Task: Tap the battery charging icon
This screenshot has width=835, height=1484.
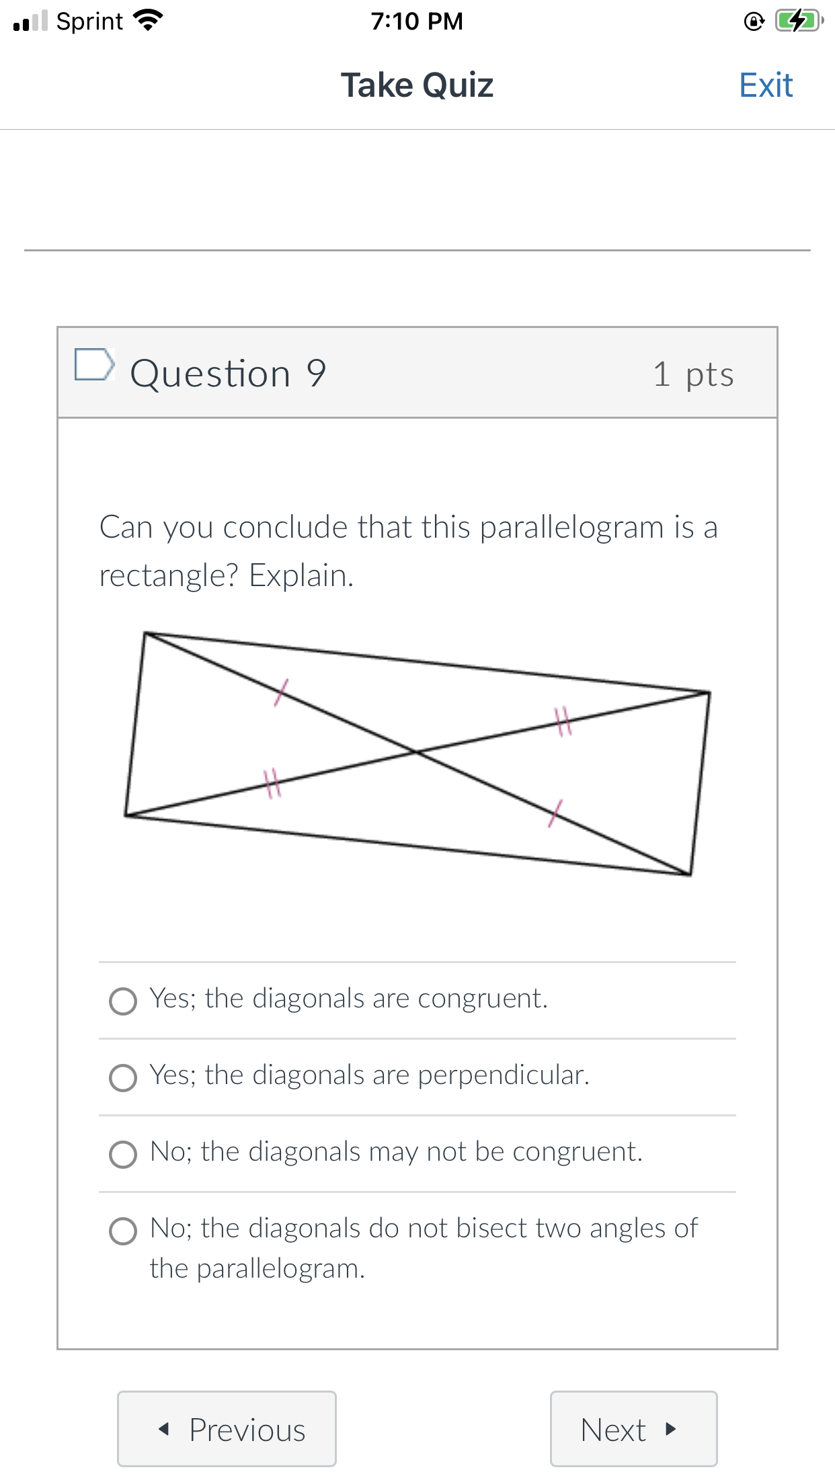Action: click(796, 20)
